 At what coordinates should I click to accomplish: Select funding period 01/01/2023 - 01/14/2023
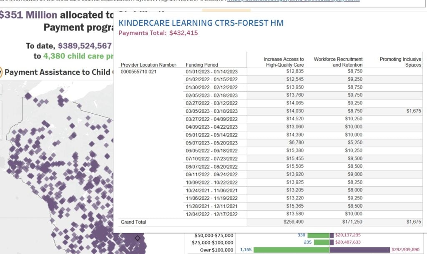[211, 72]
